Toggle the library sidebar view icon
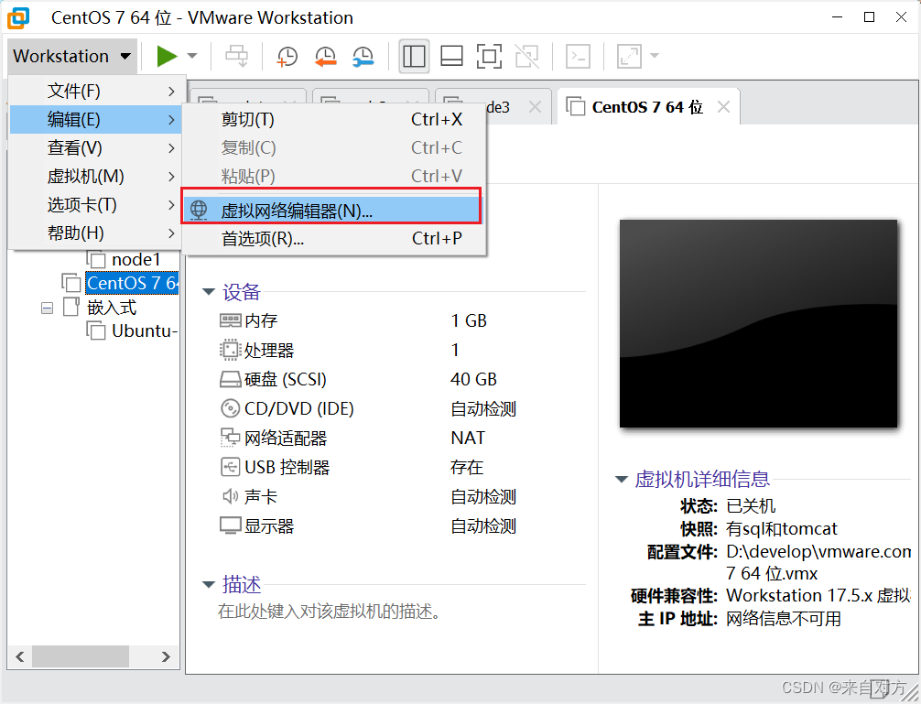The height and width of the screenshot is (704, 921). tap(414, 57)
